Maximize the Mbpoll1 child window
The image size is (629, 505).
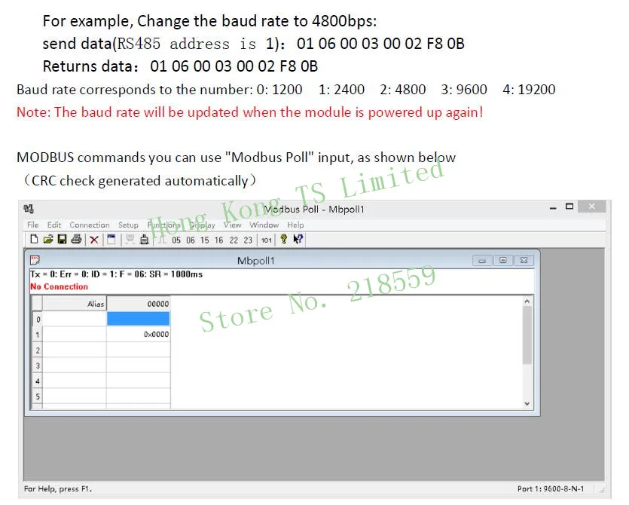[503, 261]
